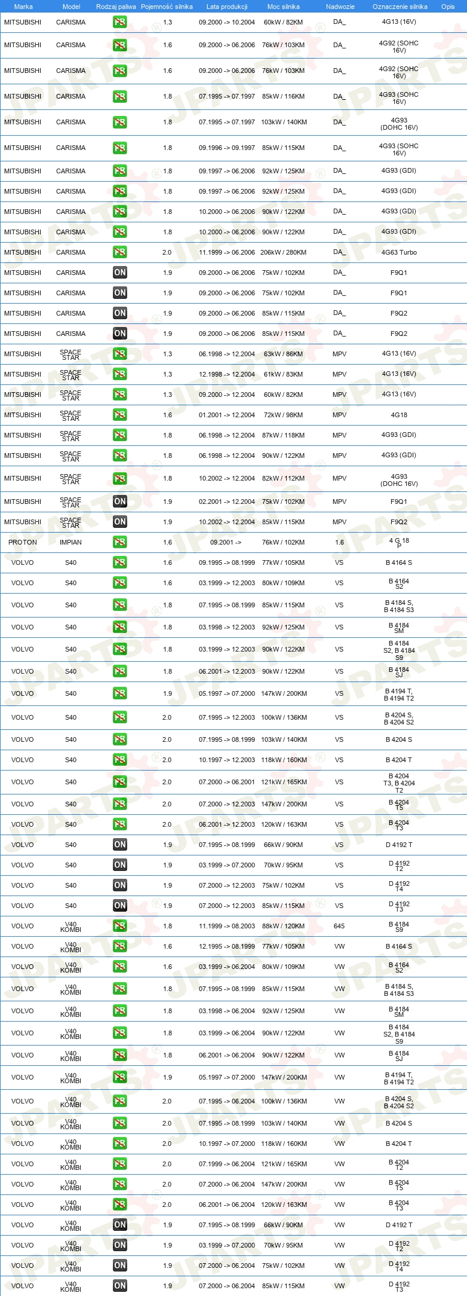Viewport: 467px width, 1296px height.
Task: Click diesel ON icon in Space Star F9Q2 row
Action: click(120, 522)
